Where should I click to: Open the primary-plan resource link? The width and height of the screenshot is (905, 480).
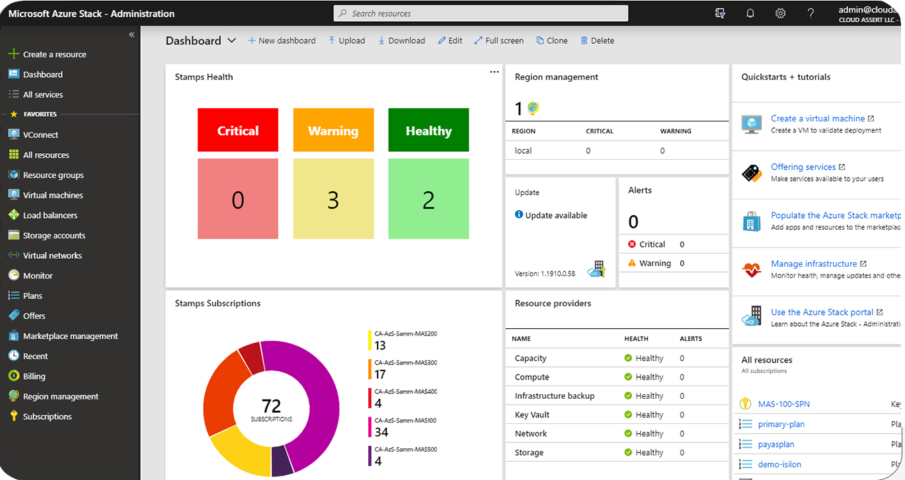pyautogui.click(x=781, y=424)
